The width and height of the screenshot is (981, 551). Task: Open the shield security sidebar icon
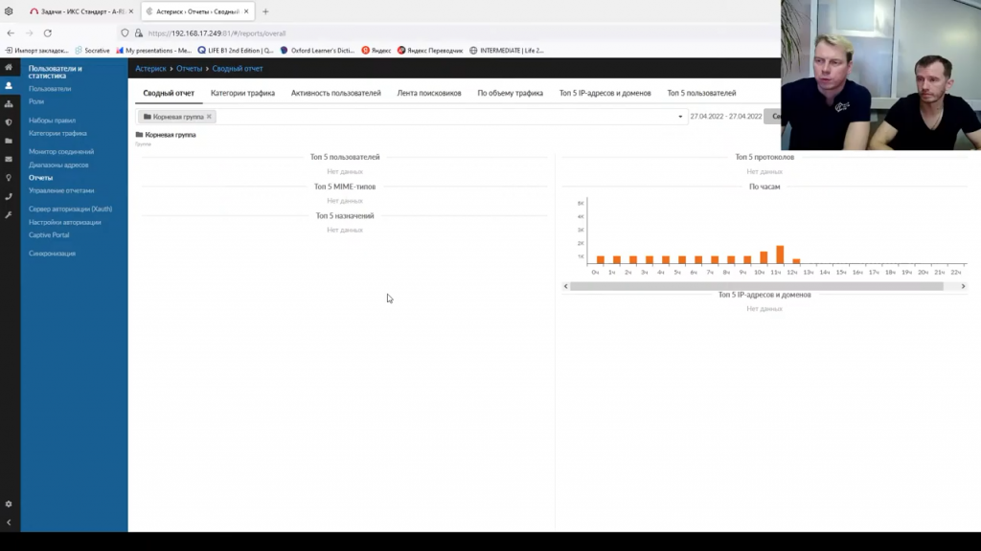(x=9, y=122)
